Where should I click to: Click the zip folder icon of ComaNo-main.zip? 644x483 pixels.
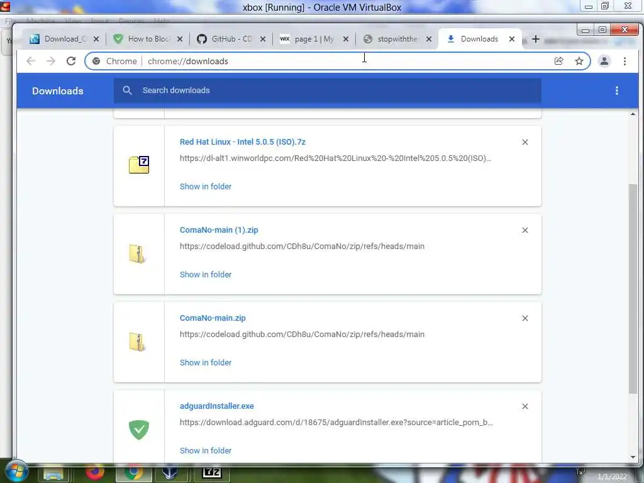(x=136, y=341)
